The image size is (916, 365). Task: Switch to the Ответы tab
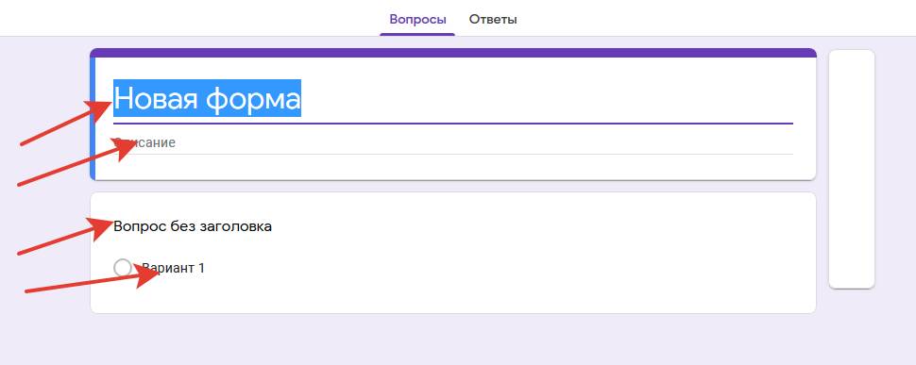[x=492, y=19]
